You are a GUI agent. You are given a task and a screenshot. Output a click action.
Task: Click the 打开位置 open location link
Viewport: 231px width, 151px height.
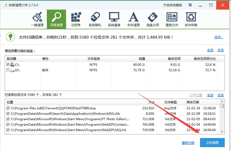196,95
